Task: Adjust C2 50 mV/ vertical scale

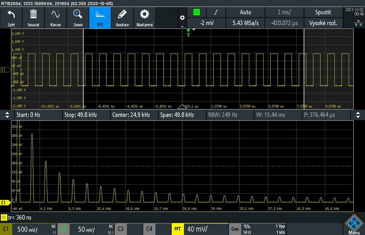Action: click(92, 229)
